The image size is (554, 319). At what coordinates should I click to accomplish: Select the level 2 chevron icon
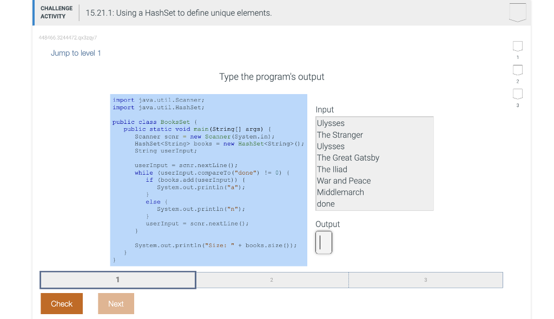(517, 70)
